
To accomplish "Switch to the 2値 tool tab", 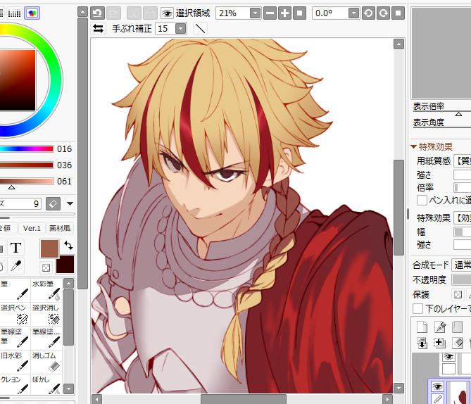I will coord(7,228).
